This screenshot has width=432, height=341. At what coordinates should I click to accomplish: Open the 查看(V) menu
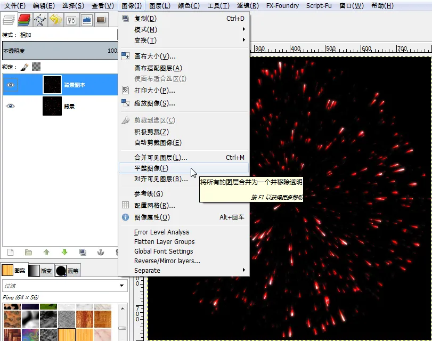tap(102, 5)
